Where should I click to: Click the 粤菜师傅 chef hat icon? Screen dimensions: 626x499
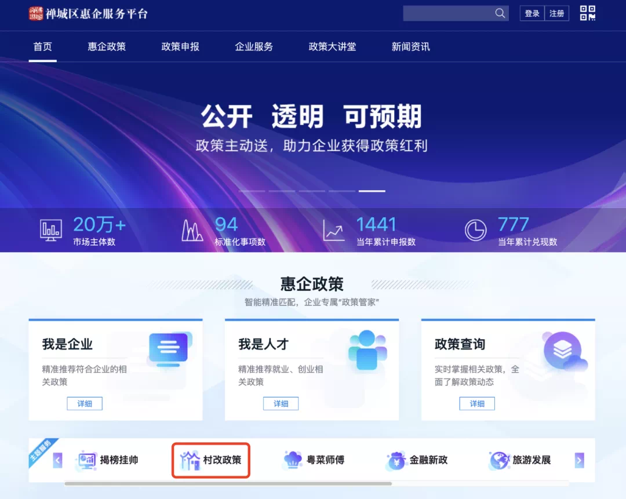[293, 460]
